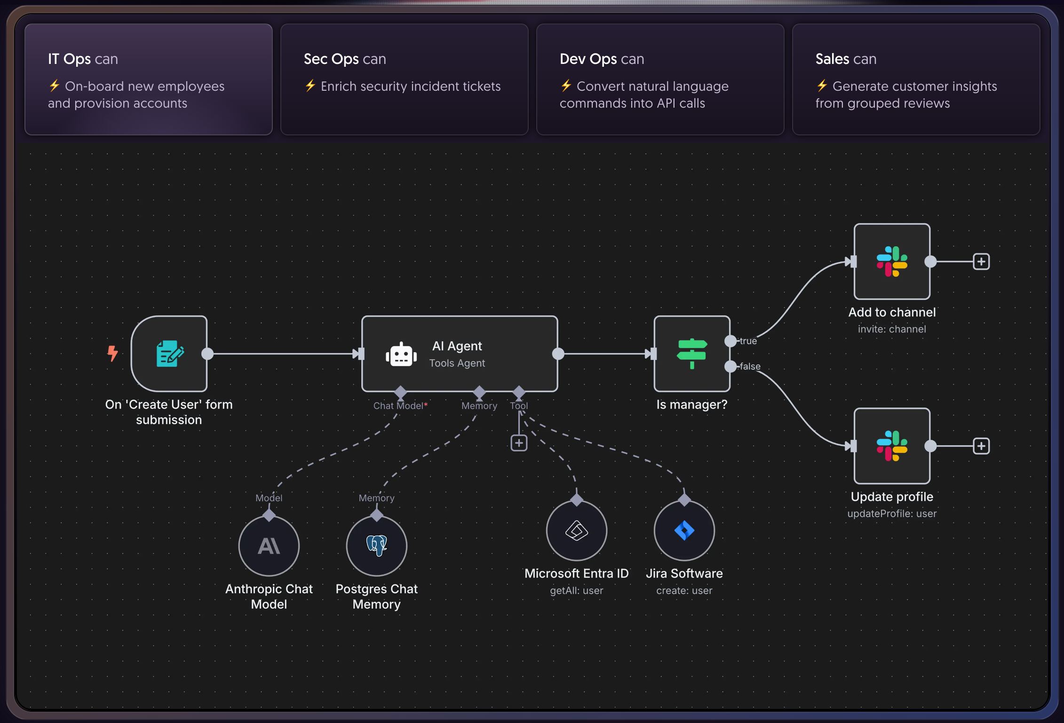This screenshot has width=1064, height=723.
Task: Select the AI Agent robot icon
Action: pos(401,354)
